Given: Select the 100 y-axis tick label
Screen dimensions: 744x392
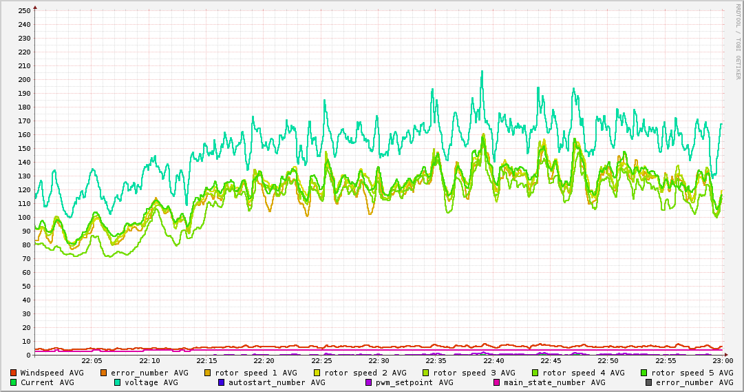Looking at the screenshot, I should click(23, 217).
